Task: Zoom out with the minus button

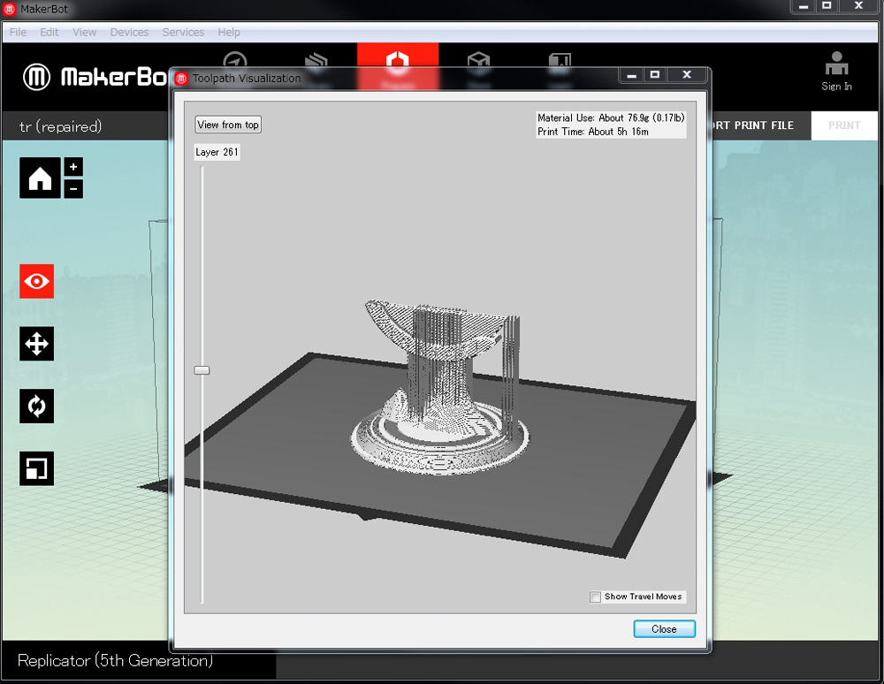Action: [x=73, y=189]
